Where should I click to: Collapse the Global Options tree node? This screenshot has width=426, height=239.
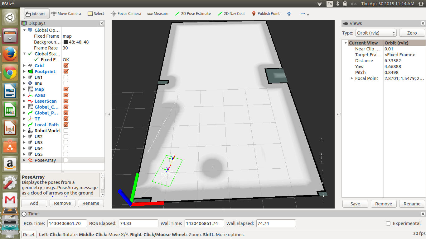click(x=25, y=30)
